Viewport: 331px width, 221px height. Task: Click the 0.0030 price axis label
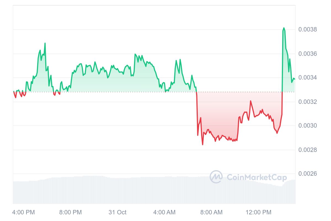[308, 126]
